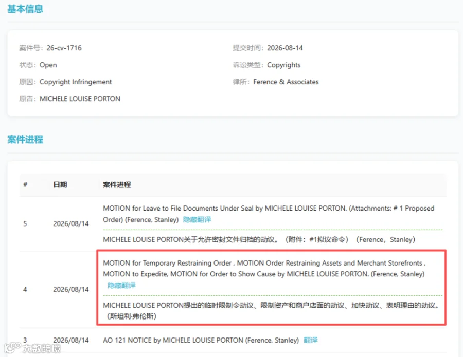Hide translation link in docket row 4
Viewport: 463px width, 357px height.
pyautogui.click(x=121, y=285)
